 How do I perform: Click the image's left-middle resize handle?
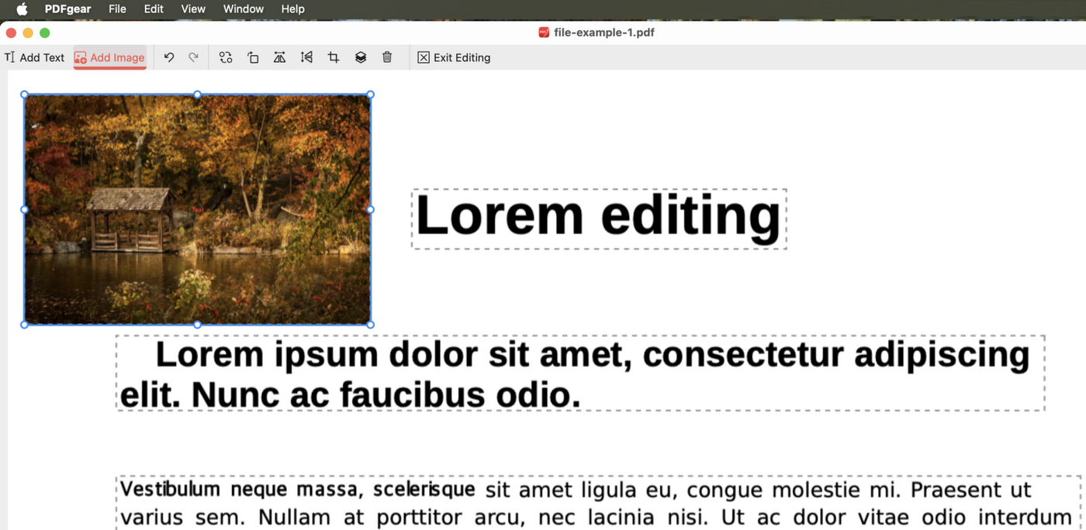(x=24, y=209)
